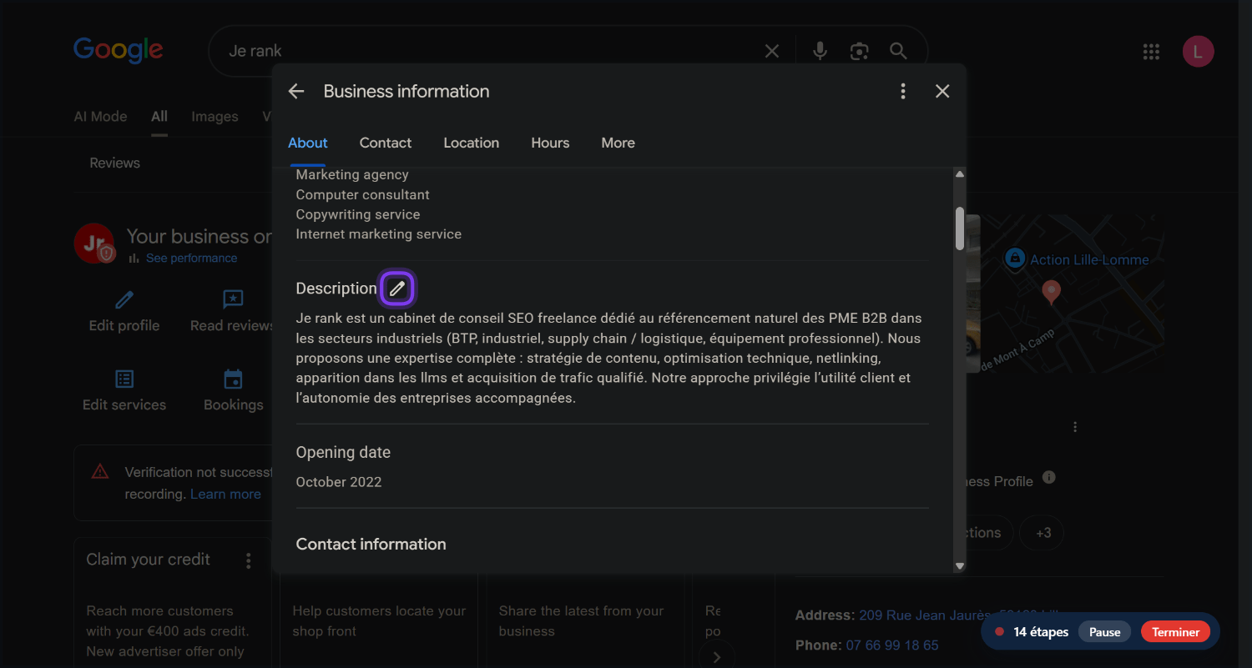This screenshot has width=1252, height=668.
Task: Open Google Lens image search
Action: click(x=859, y=52)
